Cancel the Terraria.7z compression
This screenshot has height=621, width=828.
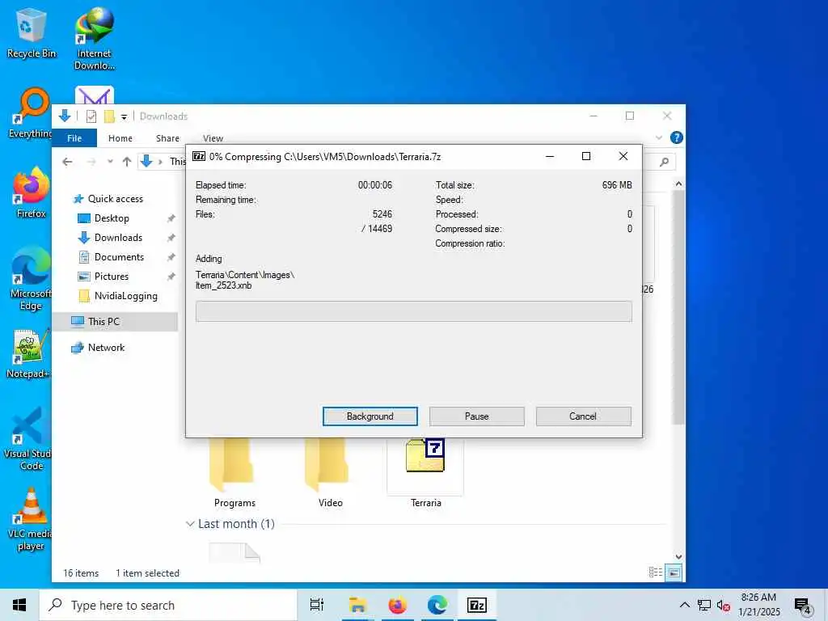(x=583, y=416)
